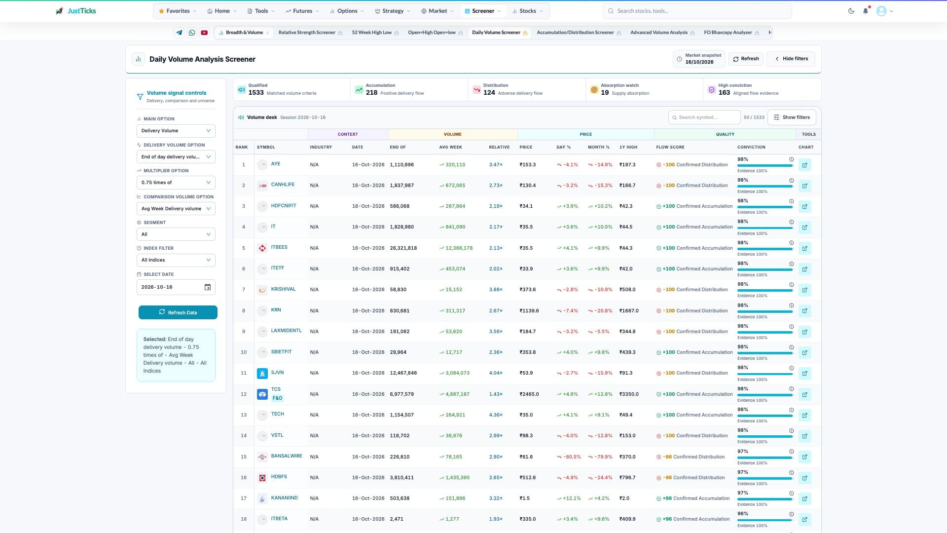Click the Accumulation 218 summary card
The image size is (947, 533).
coord(409,90)
